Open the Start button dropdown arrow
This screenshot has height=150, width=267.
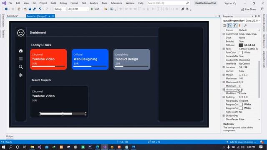pos(101,9)
